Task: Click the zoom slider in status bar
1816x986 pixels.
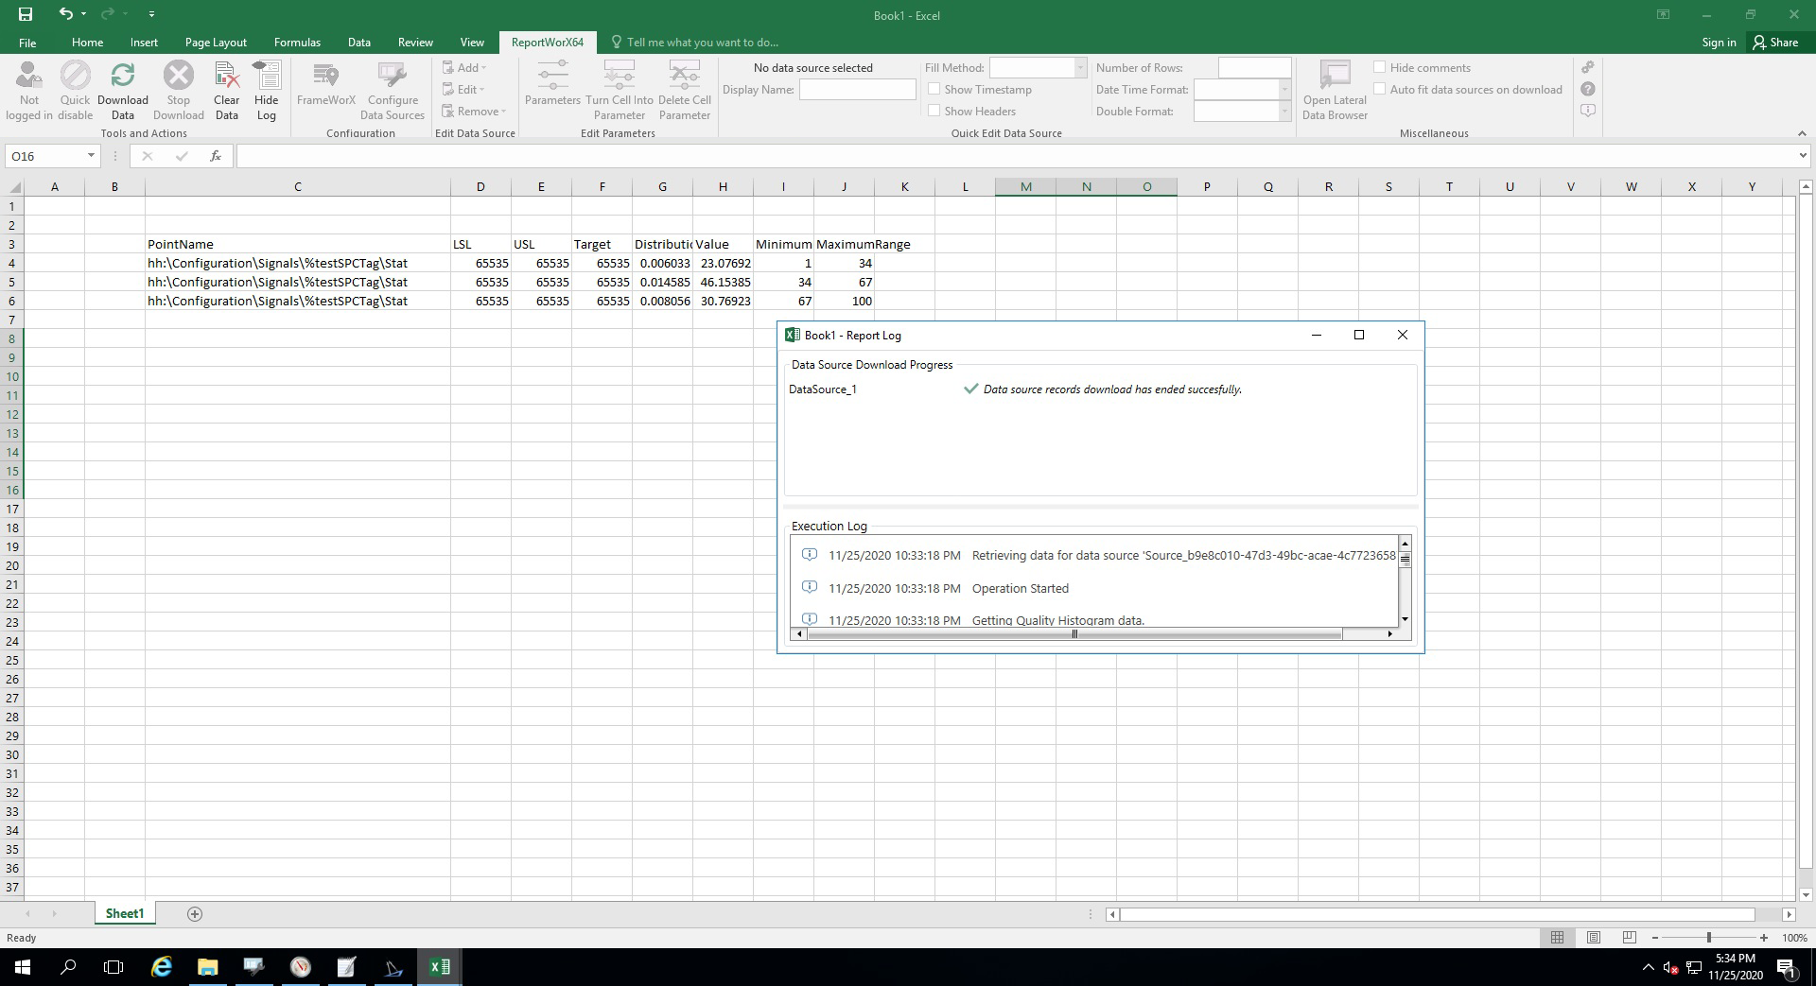Action: pos(1708,938)
